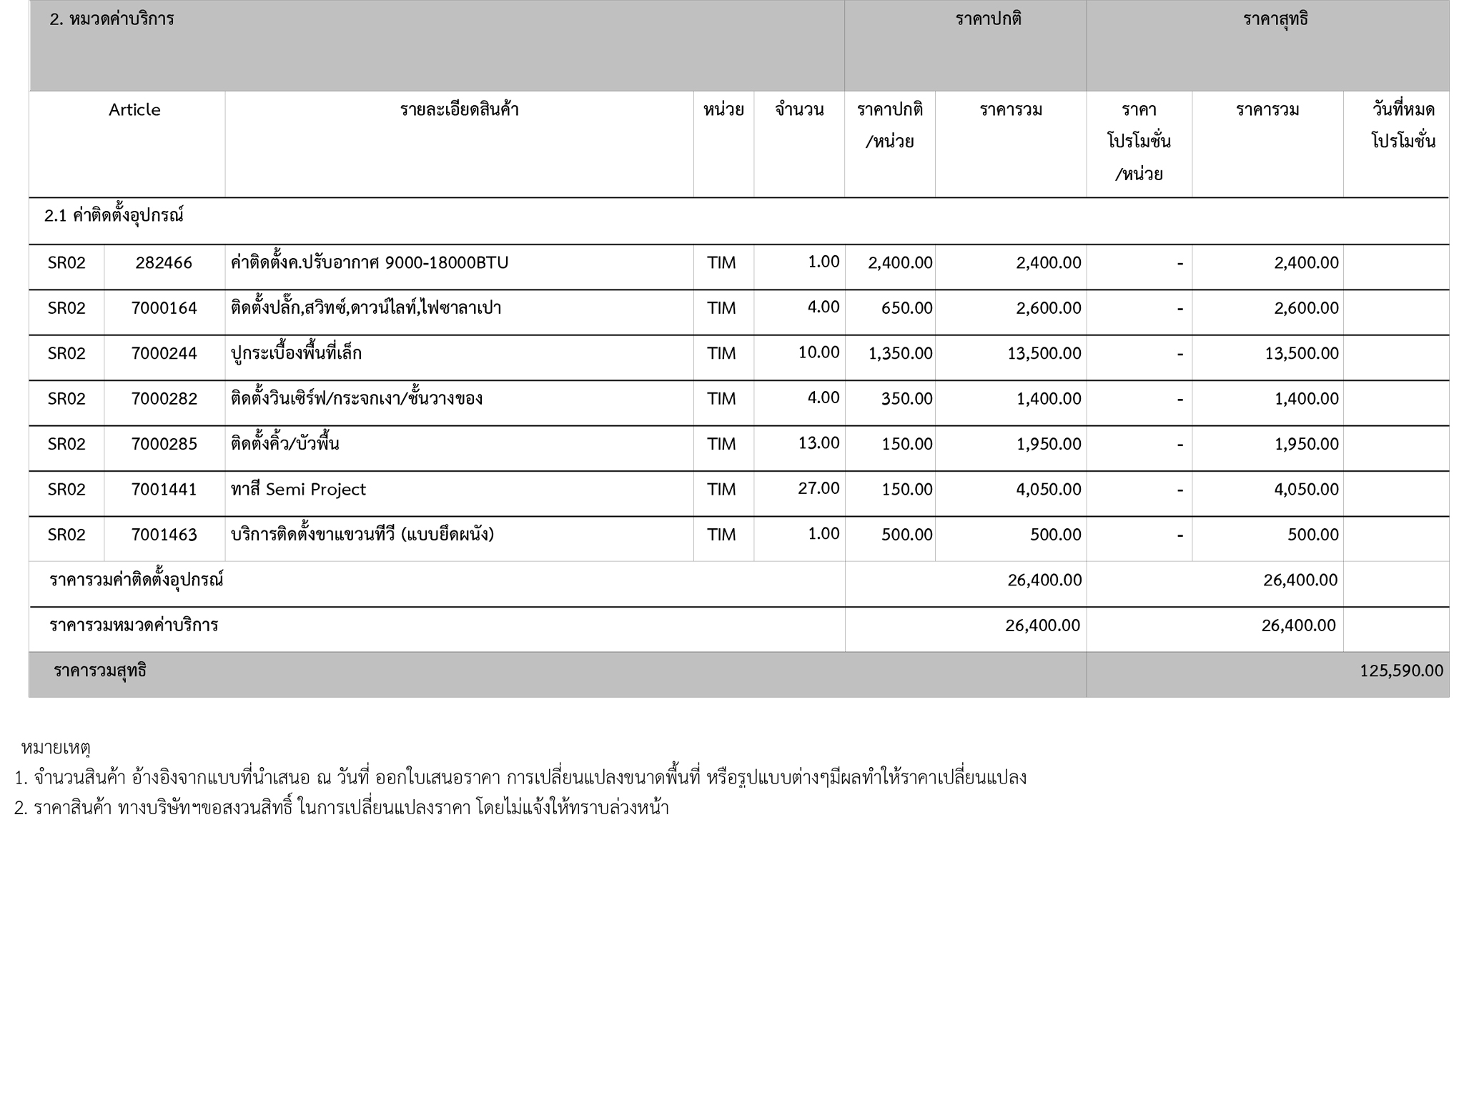Image resolution: width=1464 pixels, height=1098 pixels.
Task: Click the ราคารวมหมวดค่าบริการ summary row label
Action: click(x=134, y=626)
